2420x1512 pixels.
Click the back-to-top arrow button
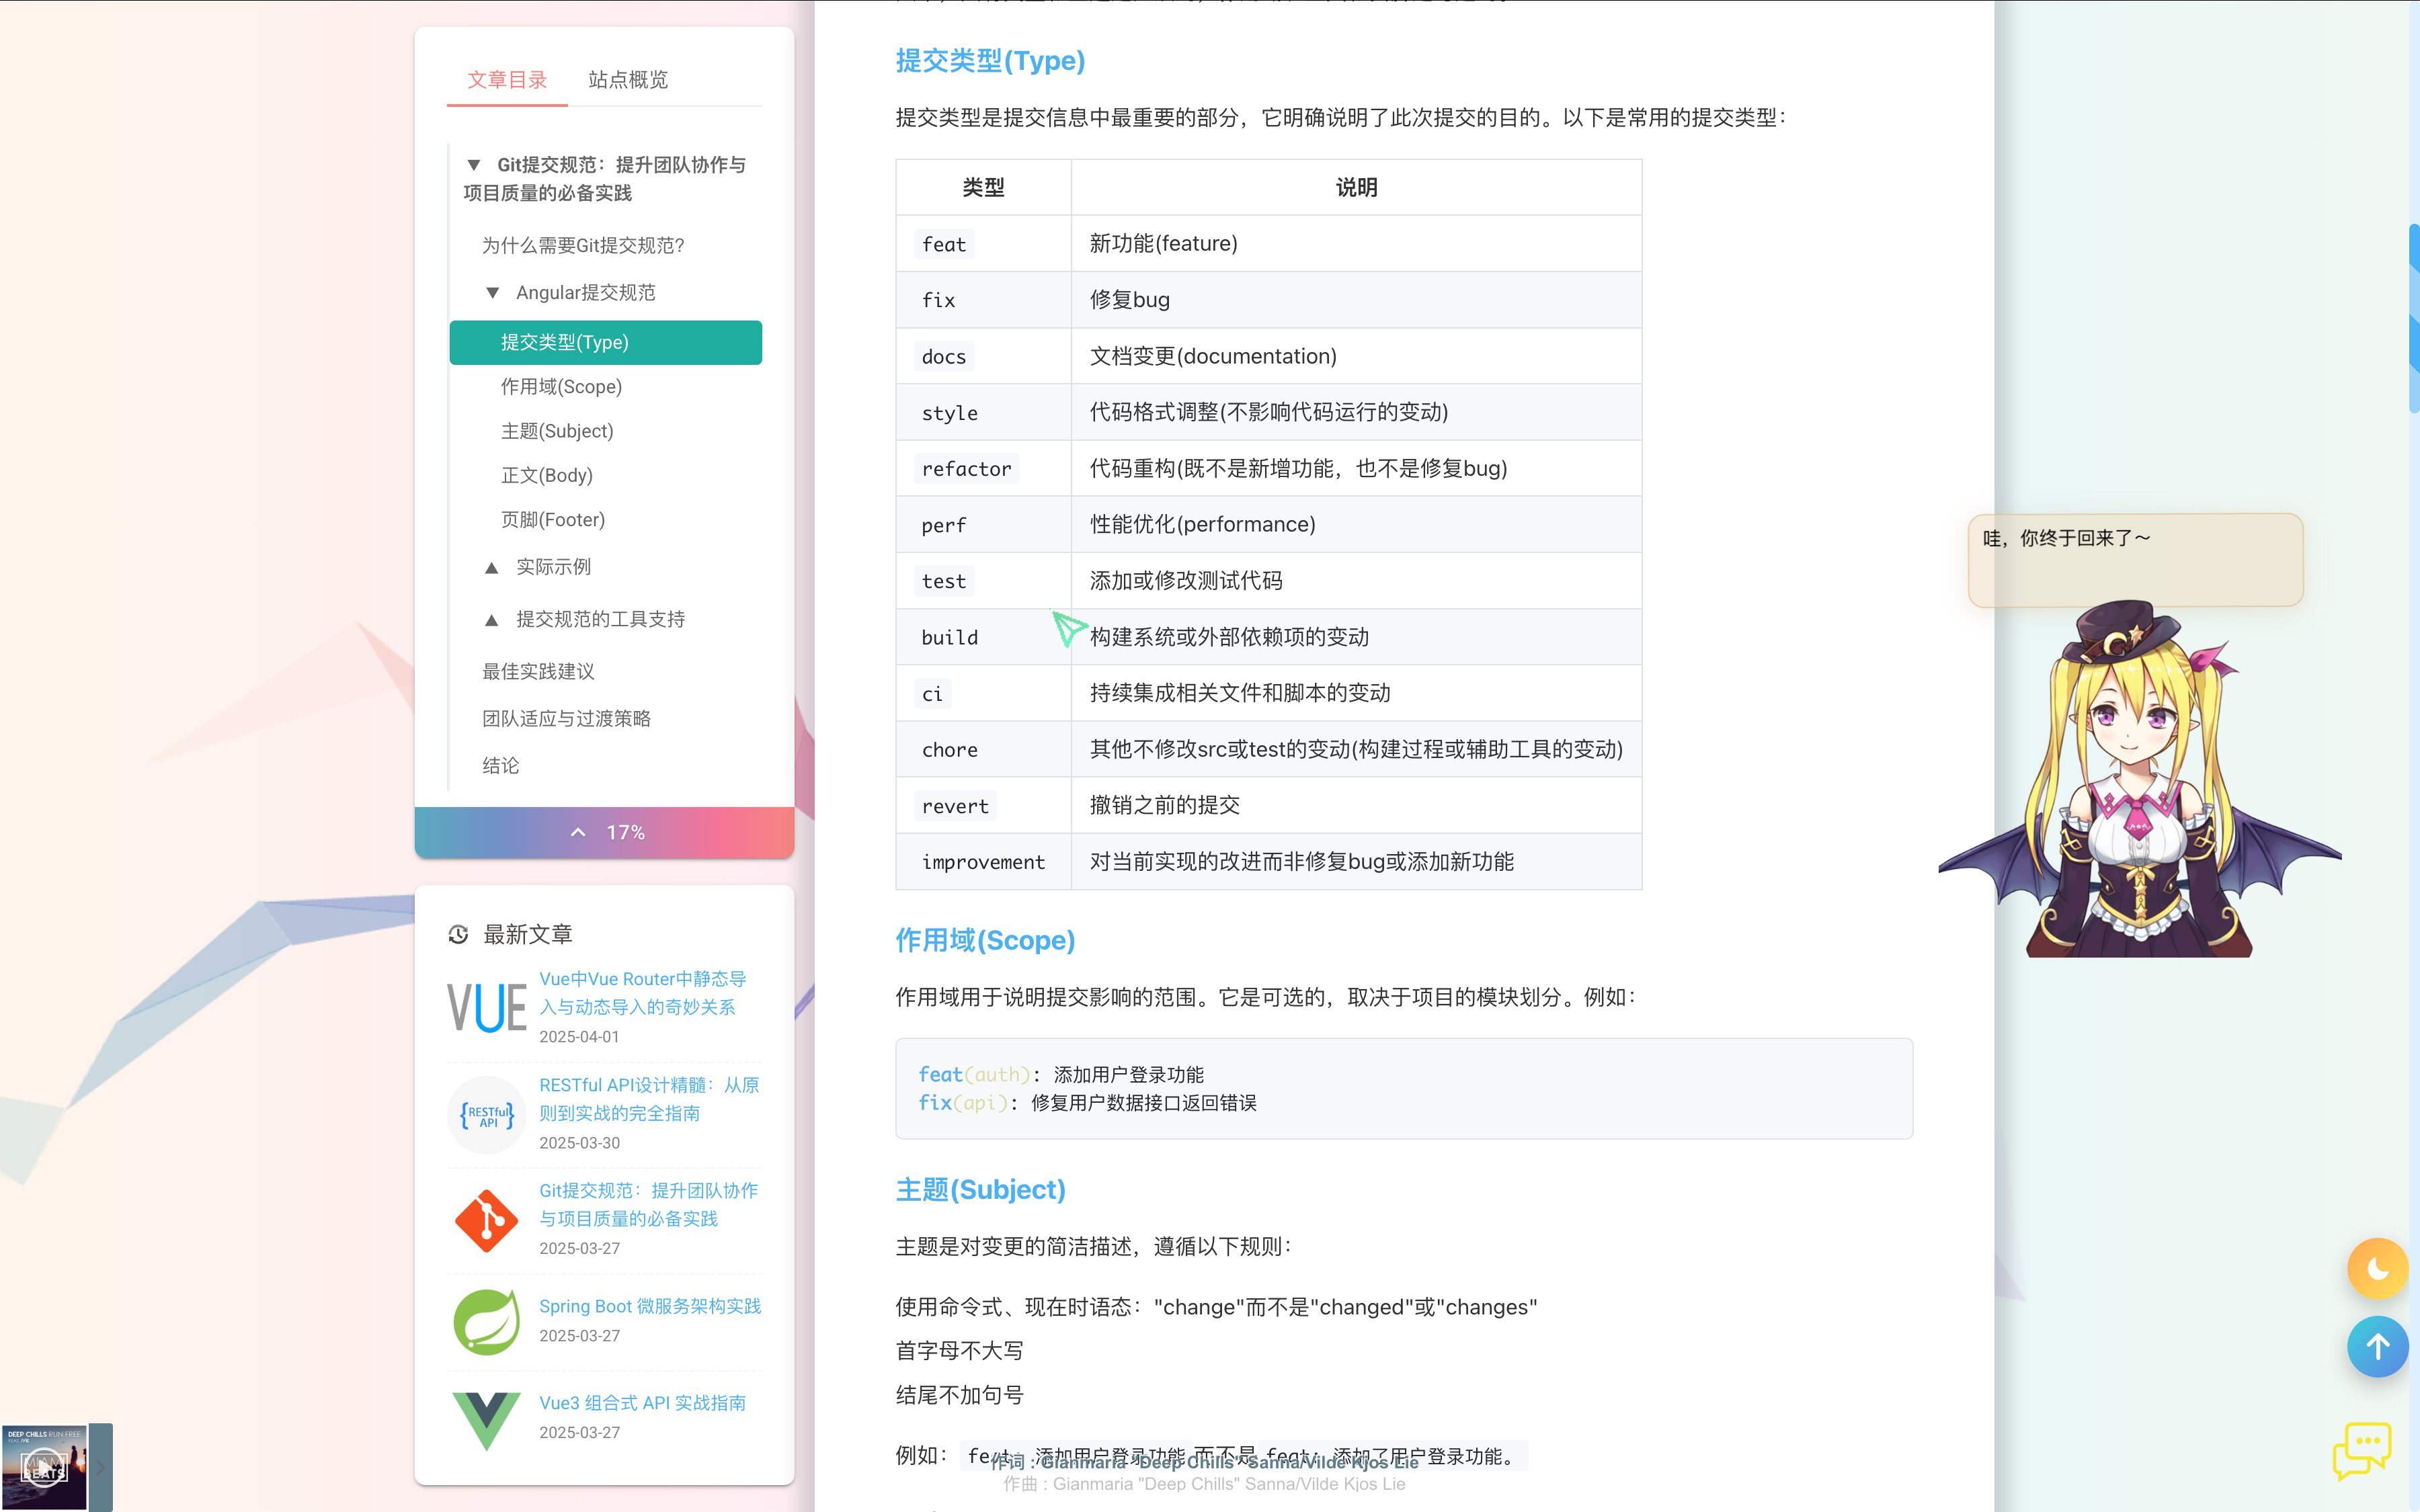(x=2378, y=1347)
